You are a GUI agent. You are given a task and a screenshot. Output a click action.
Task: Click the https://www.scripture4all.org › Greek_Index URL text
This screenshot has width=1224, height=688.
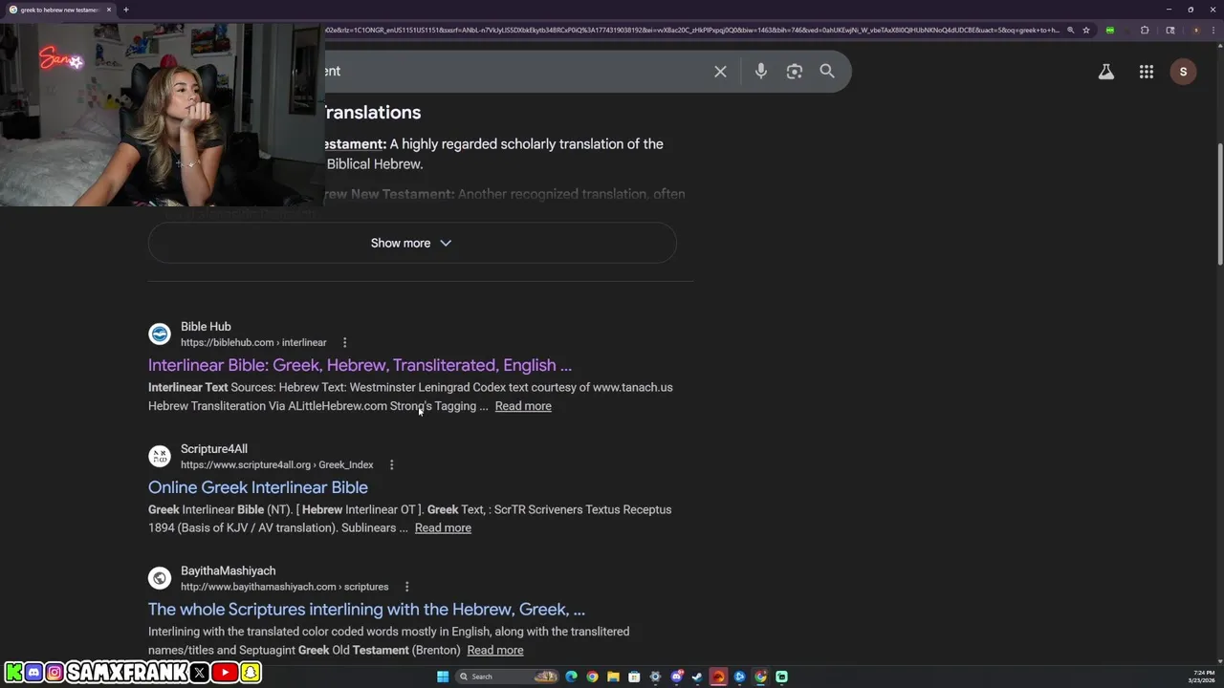[x=277, y=465]
